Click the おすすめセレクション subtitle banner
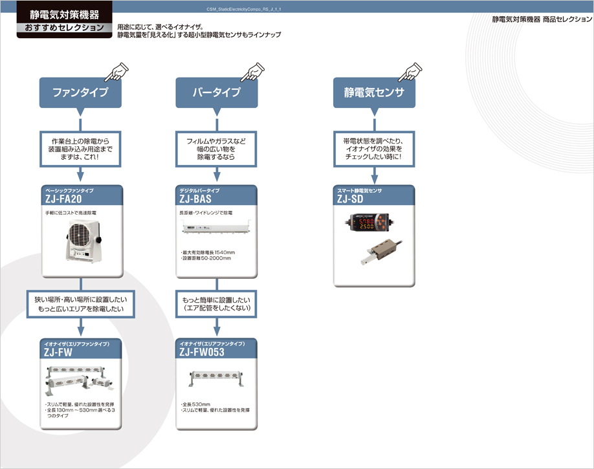The image size is (594, 469). click(65, 28)
